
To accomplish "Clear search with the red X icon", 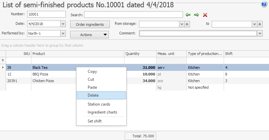I will pos(205,15).
